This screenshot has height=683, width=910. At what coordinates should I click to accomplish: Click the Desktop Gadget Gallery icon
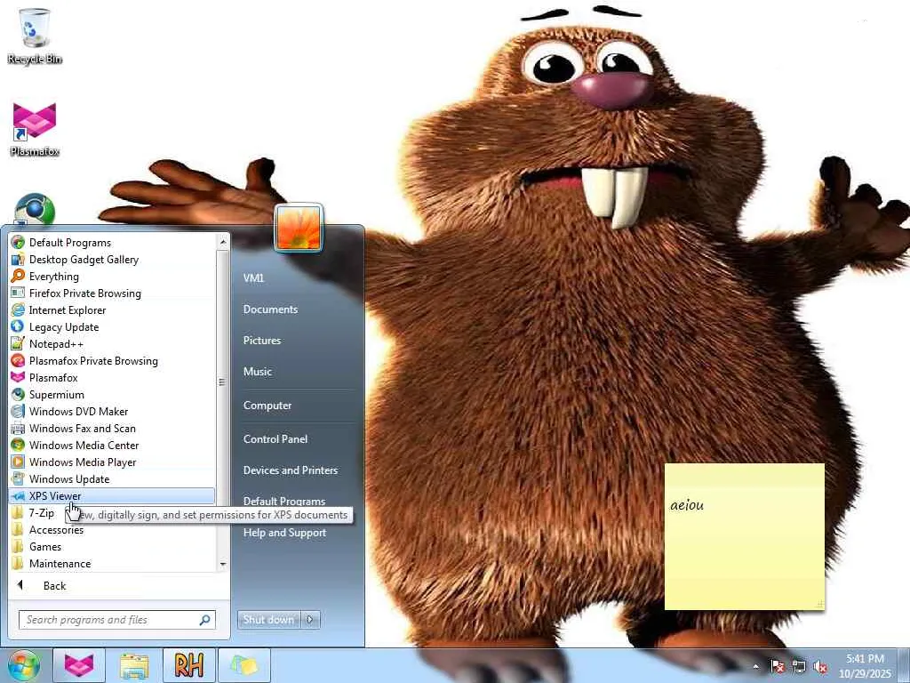pos(18,259)
